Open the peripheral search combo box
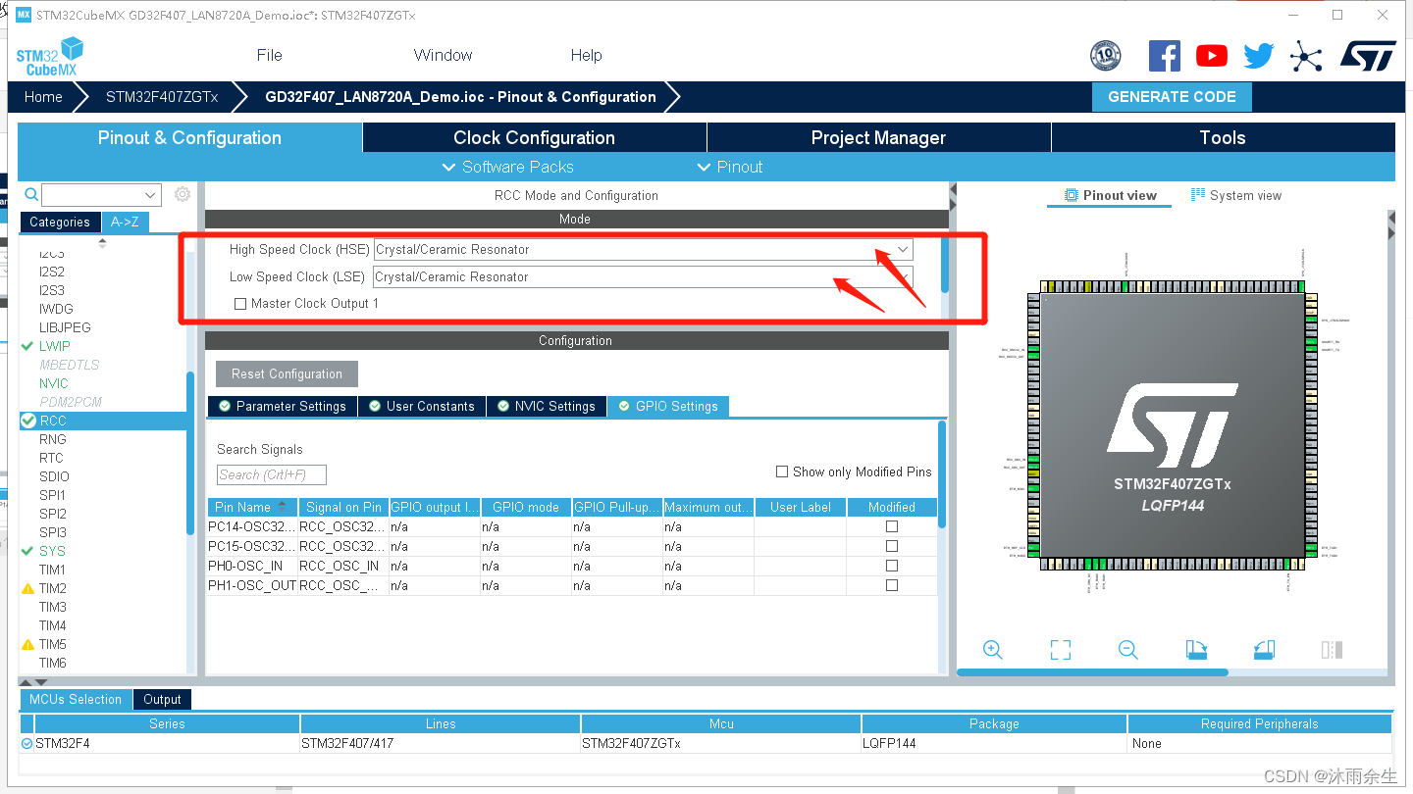 coord(101,194)
